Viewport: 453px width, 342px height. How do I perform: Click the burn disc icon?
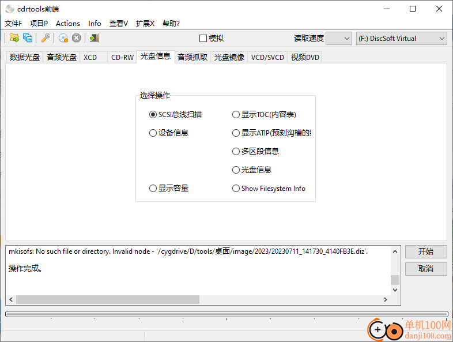tap(63, 38)
